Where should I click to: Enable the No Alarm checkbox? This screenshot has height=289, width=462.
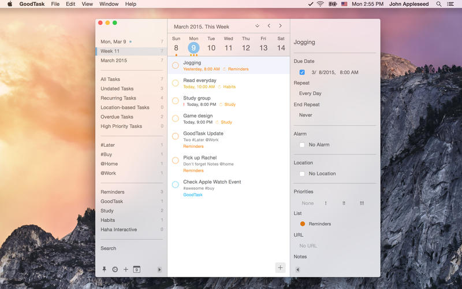[x=302, y=144]
